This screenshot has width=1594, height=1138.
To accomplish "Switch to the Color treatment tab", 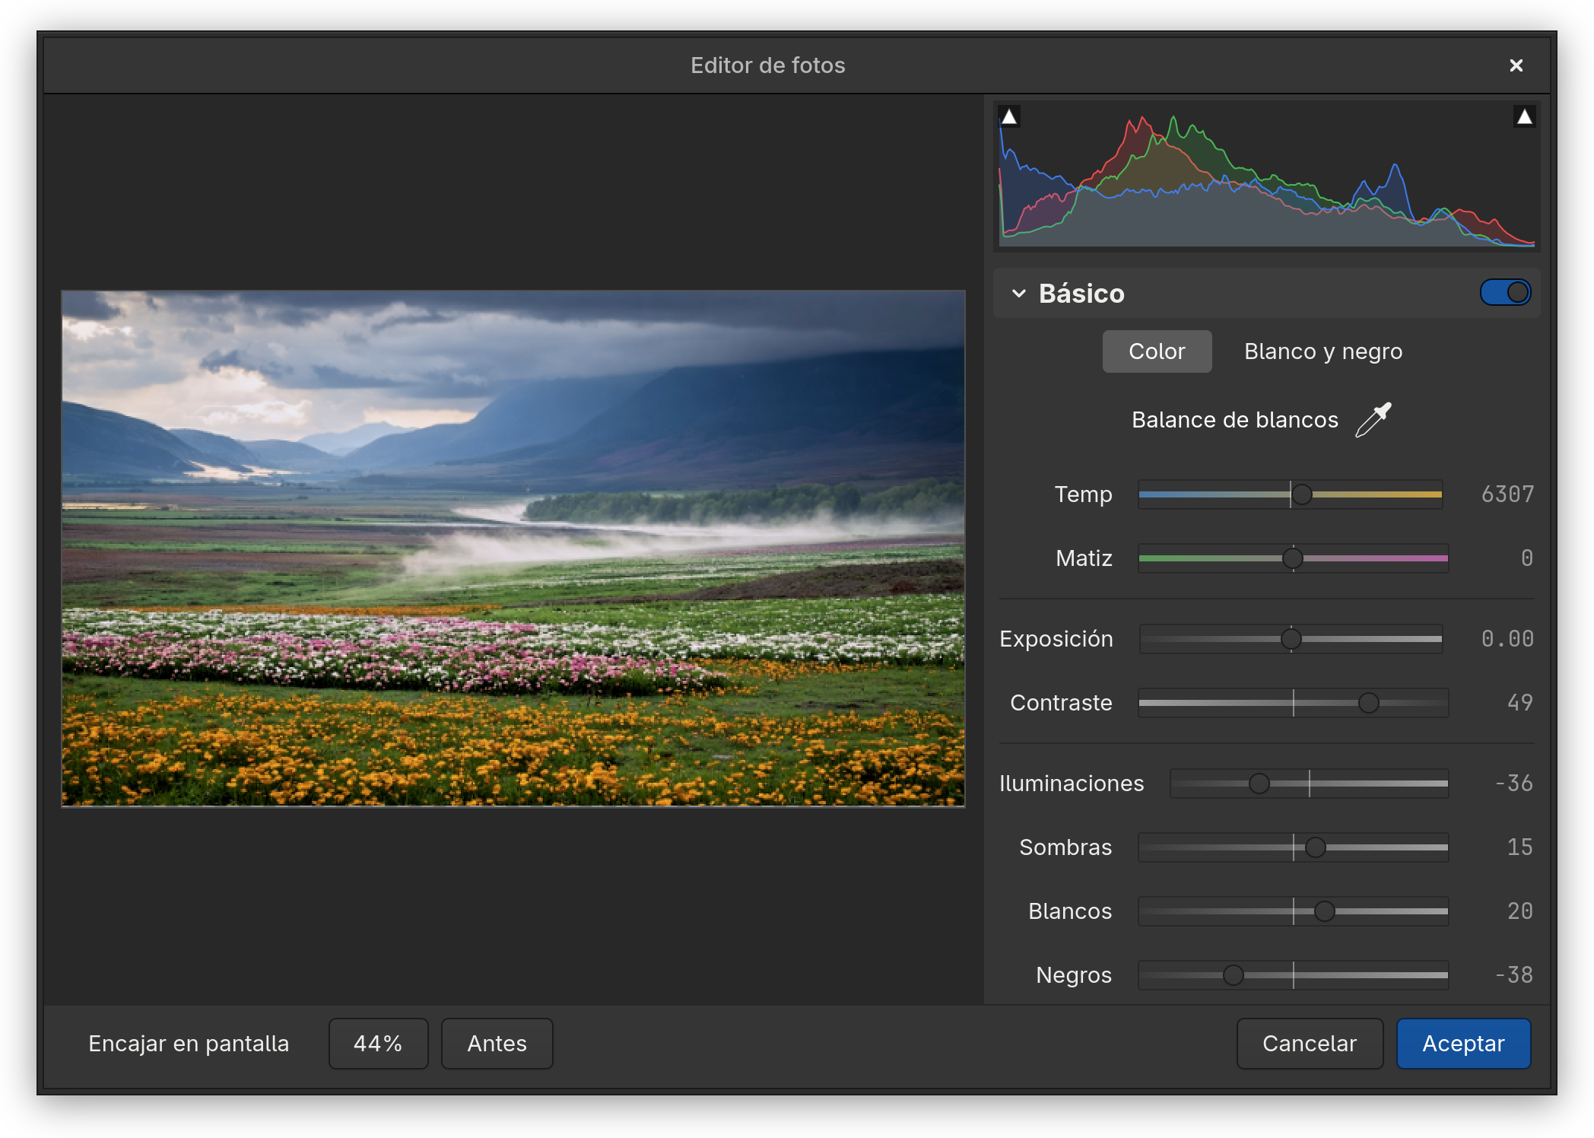I will click(1157, 351).
